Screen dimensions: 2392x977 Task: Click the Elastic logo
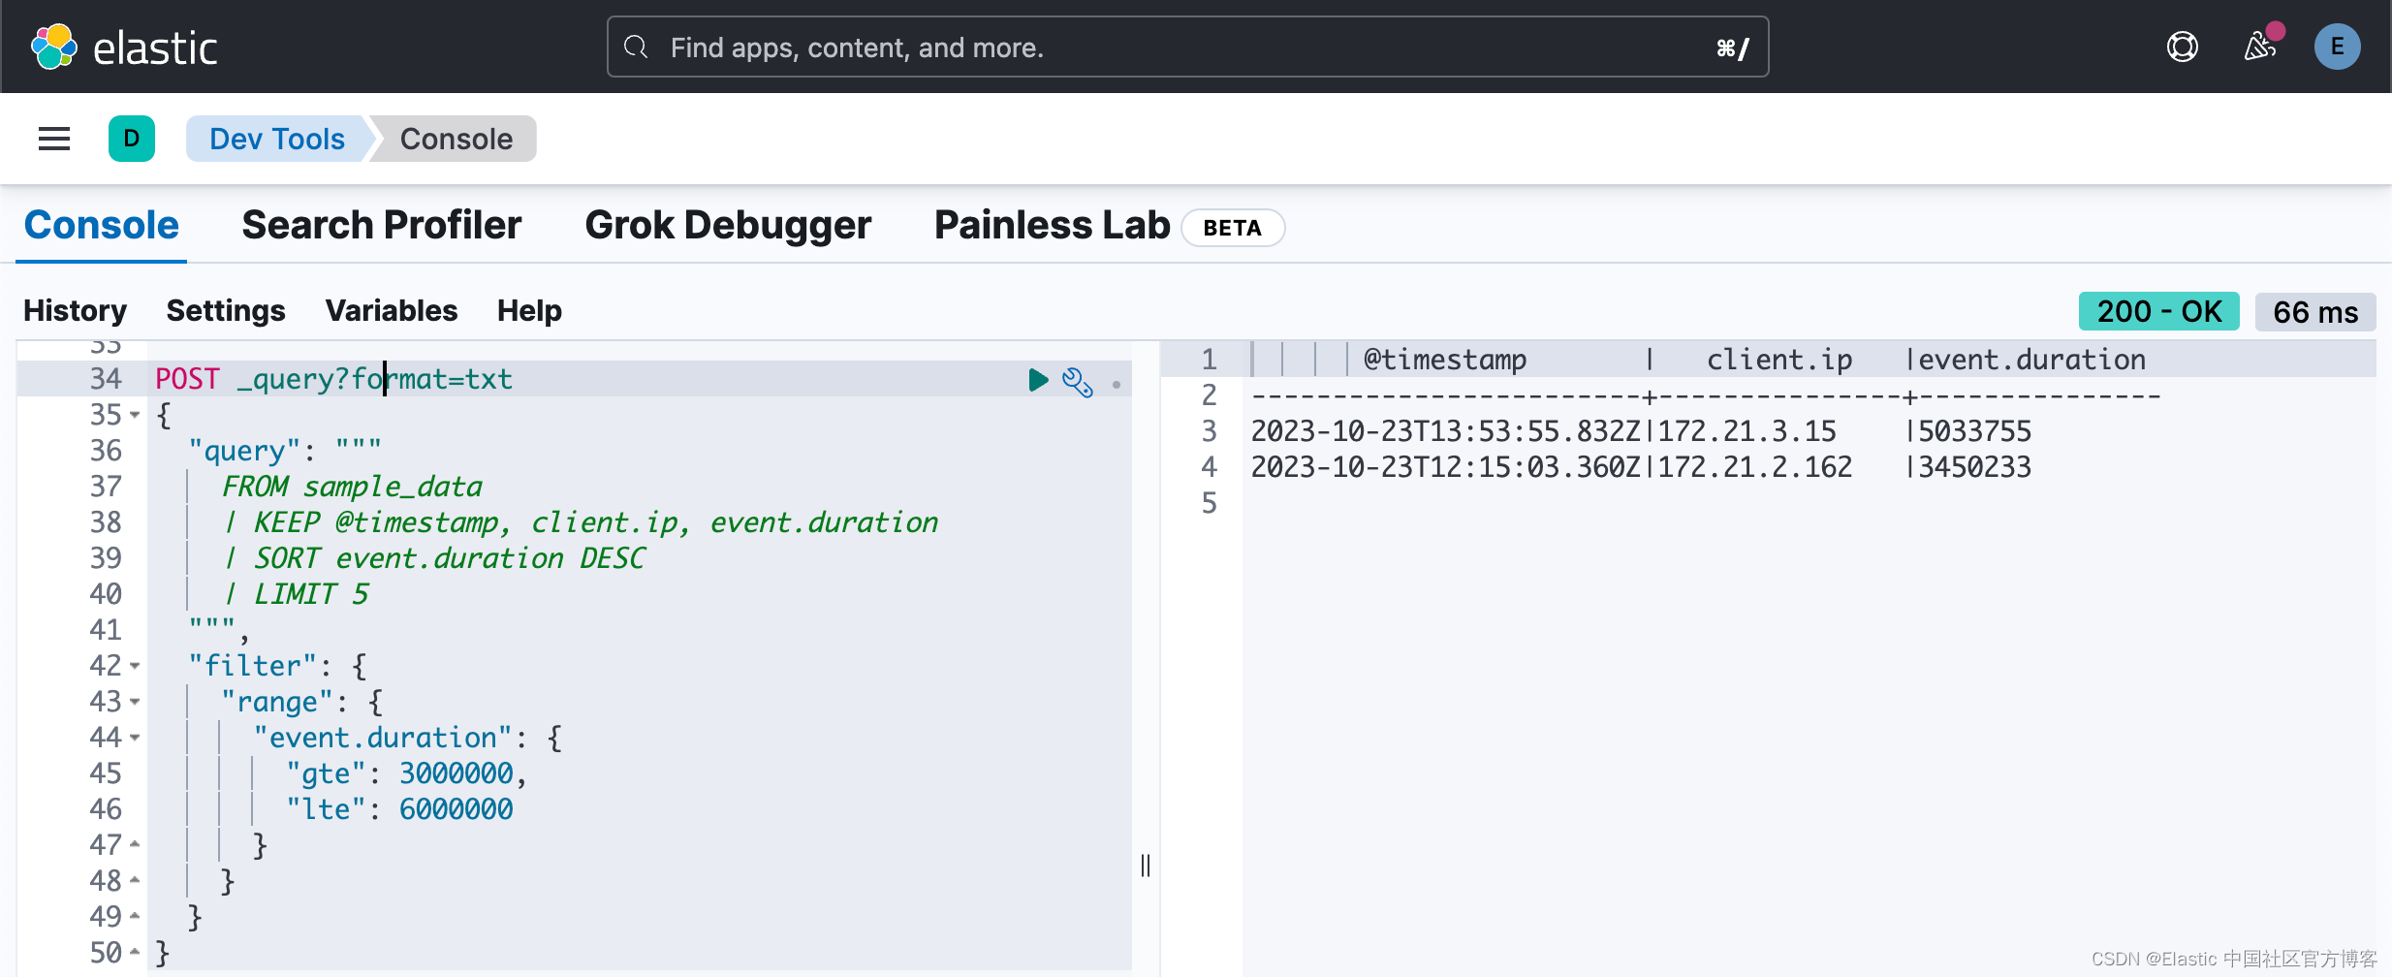tap(124, 47)
